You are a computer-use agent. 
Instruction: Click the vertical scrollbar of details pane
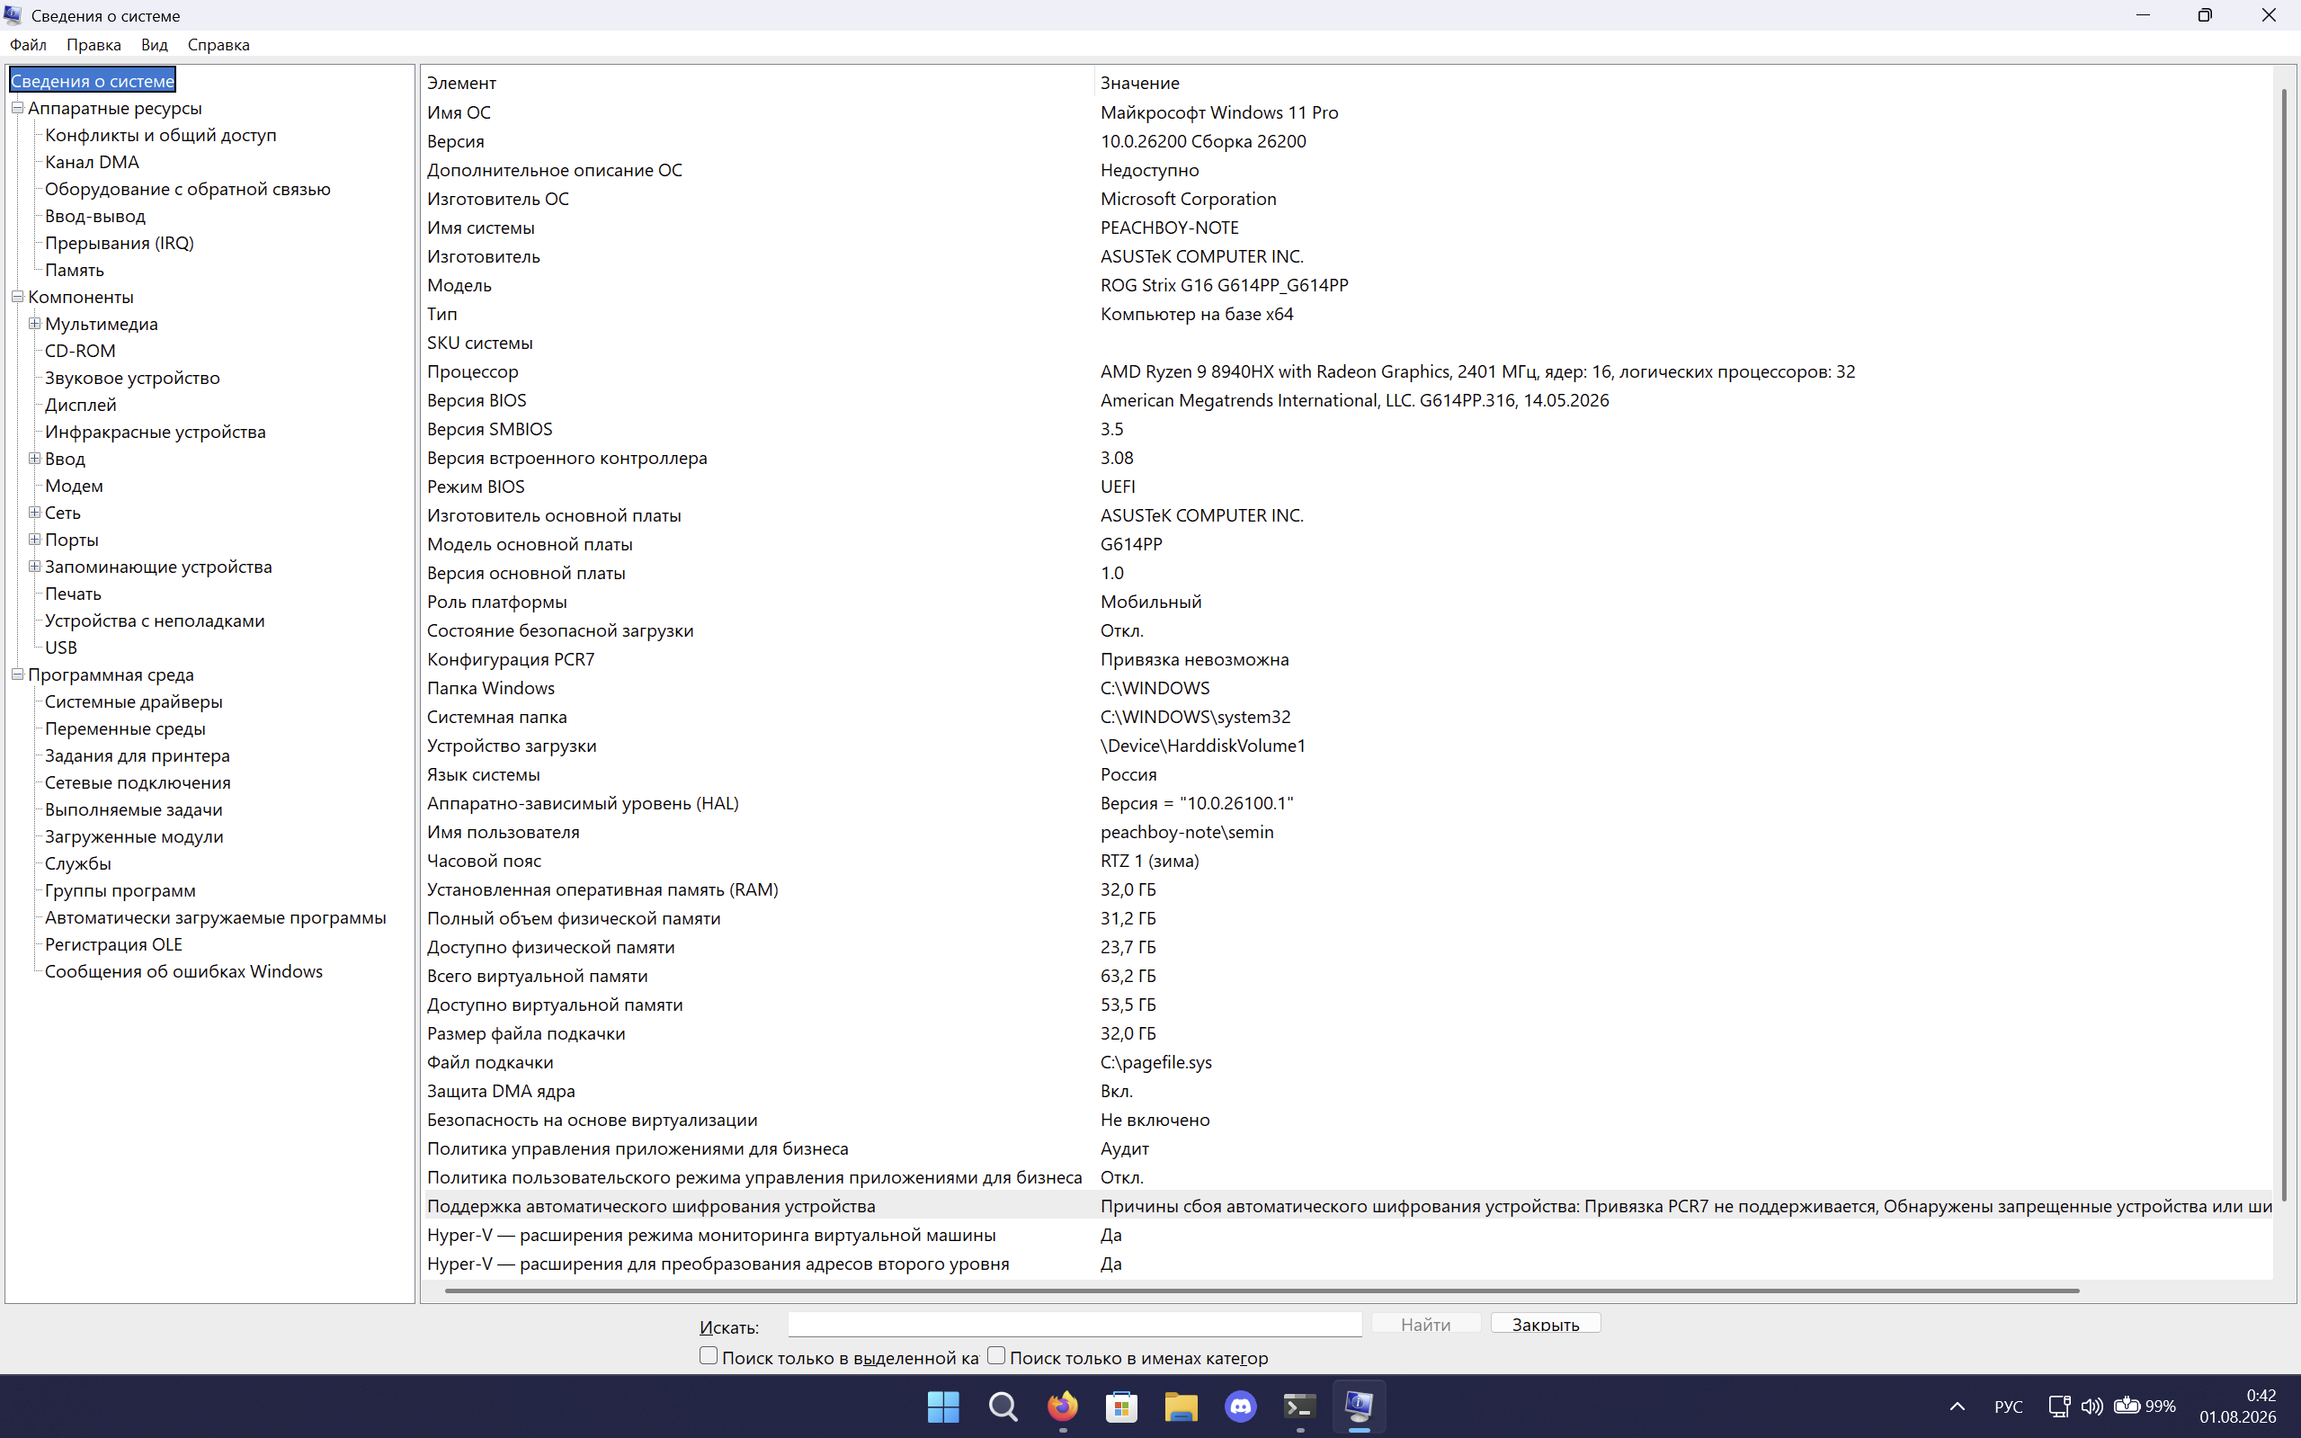click(2284, 644)
